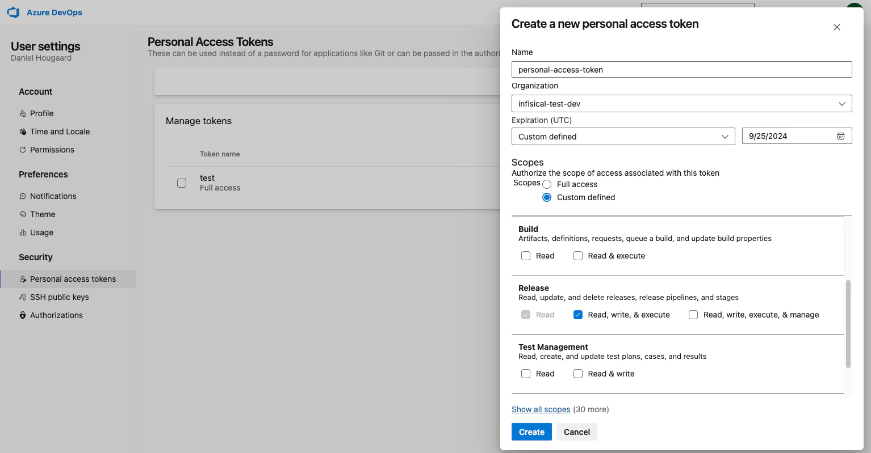
Task: Enable Release Read, write, execute, & manage
Action: [x=693, y=315]
